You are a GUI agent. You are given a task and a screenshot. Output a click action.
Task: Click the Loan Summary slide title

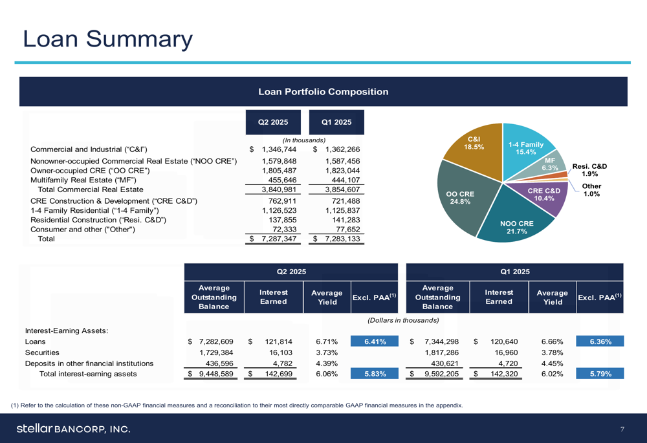[107, 39]
